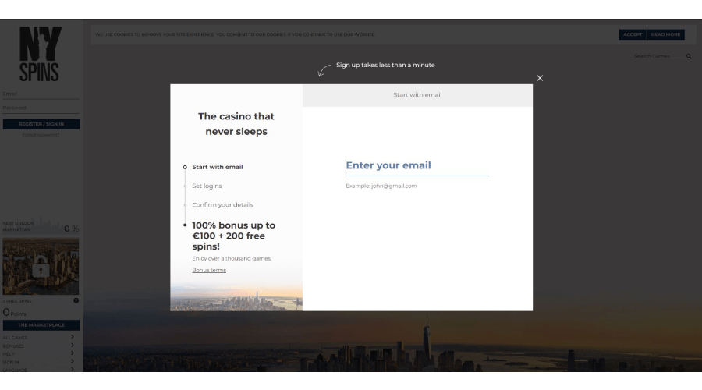Open the Language sidebar option
Viewport: 702px width, 390px height.
[14, 370]
